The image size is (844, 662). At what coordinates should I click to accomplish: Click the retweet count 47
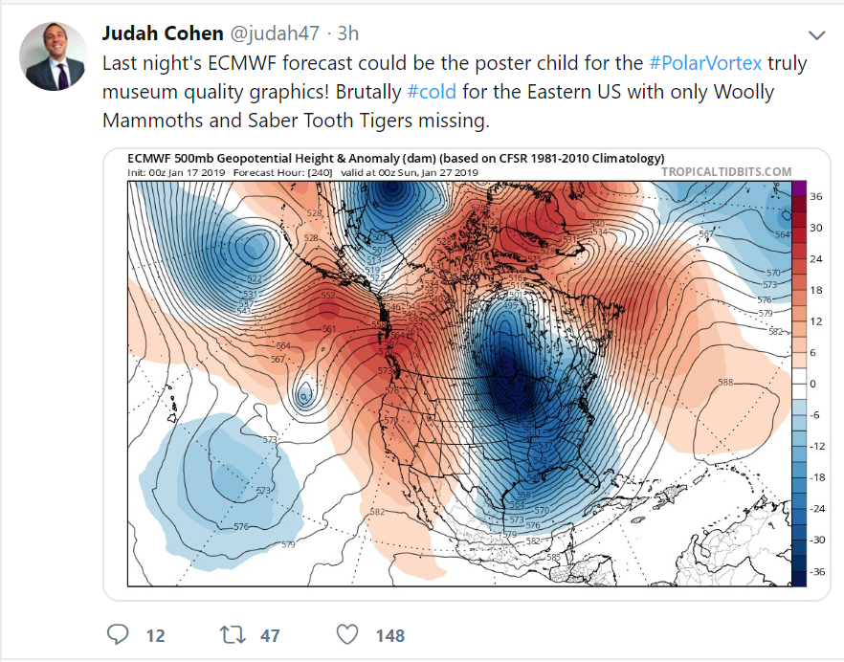270,635
